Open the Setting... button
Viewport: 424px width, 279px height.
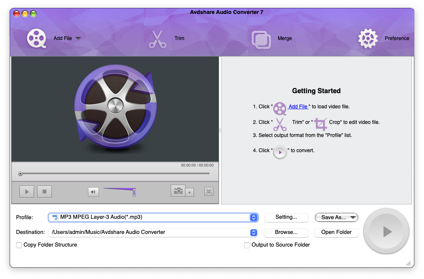(286, 217)
